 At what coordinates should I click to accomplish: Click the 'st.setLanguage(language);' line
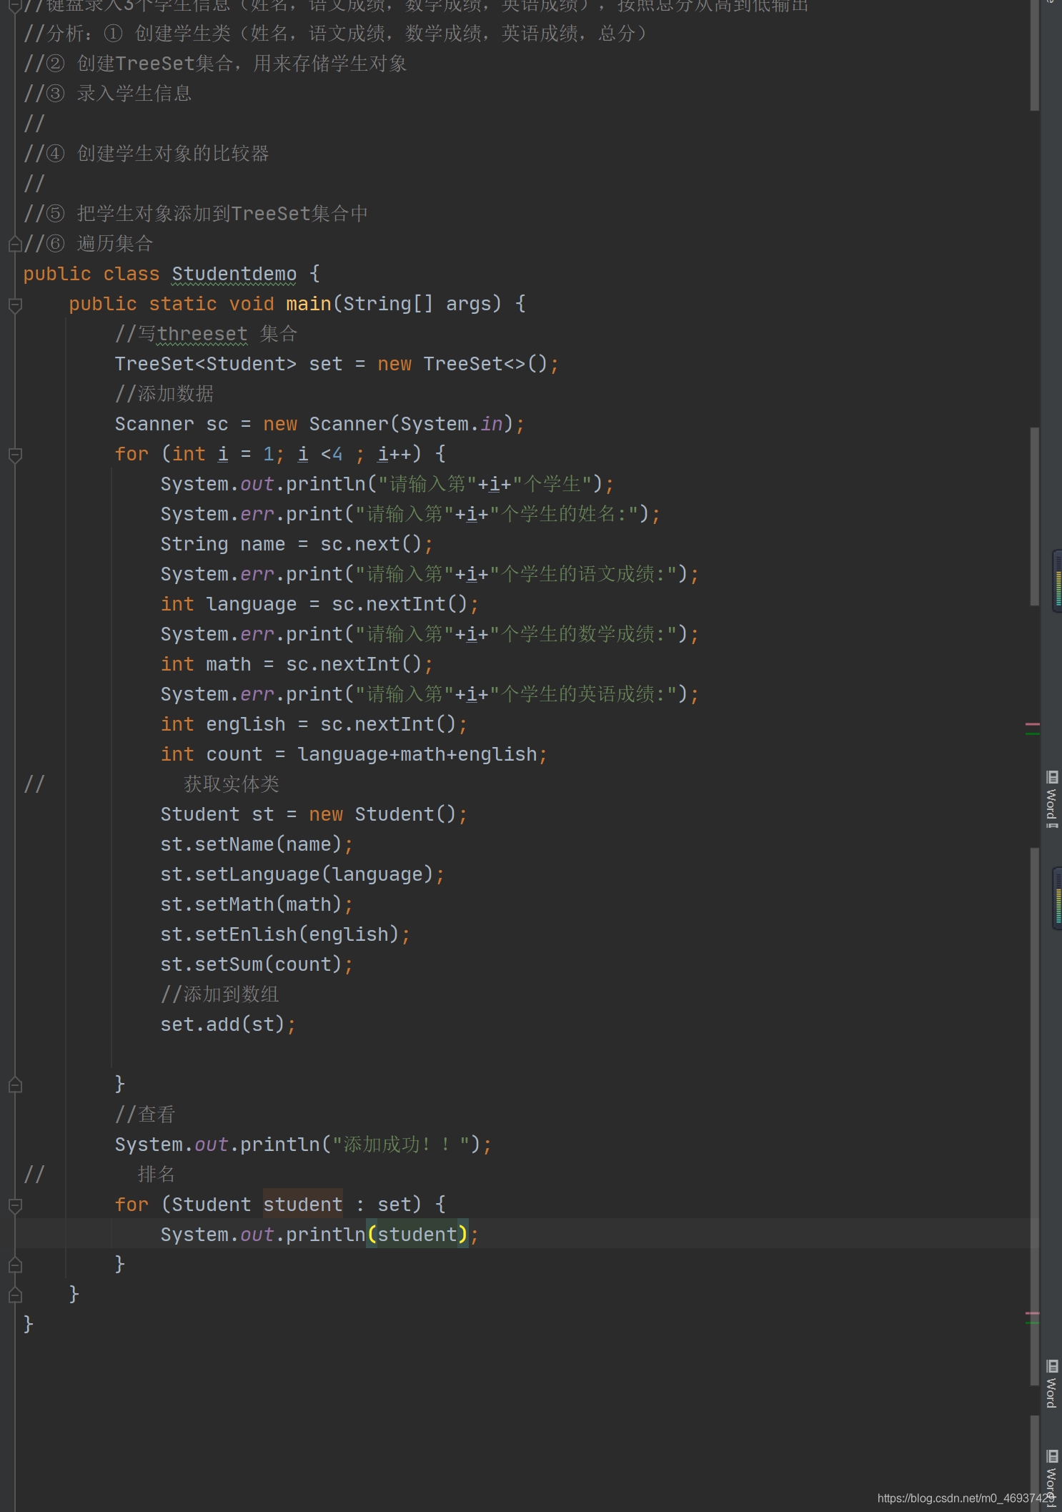coord(302,875)
